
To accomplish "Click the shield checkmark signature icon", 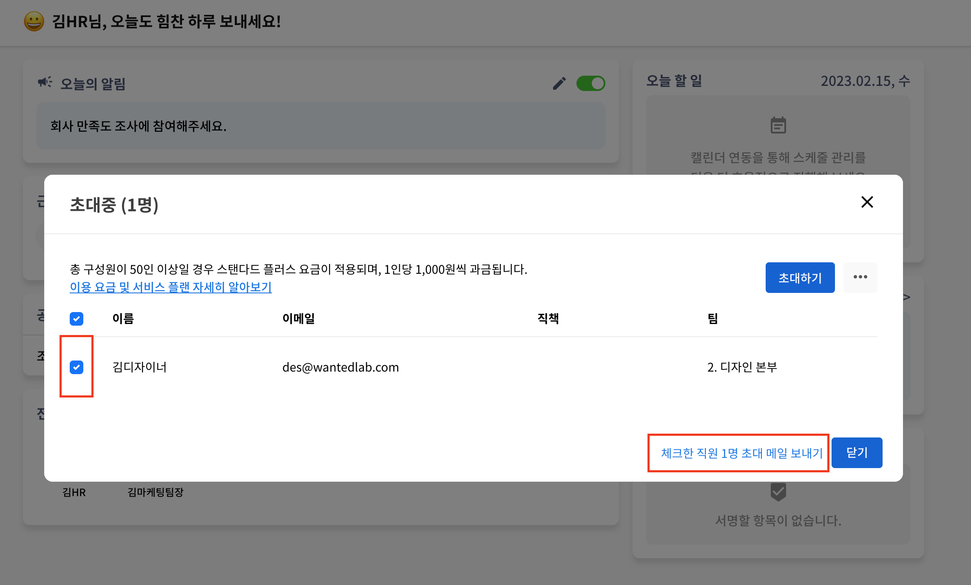I will point(778,492).
